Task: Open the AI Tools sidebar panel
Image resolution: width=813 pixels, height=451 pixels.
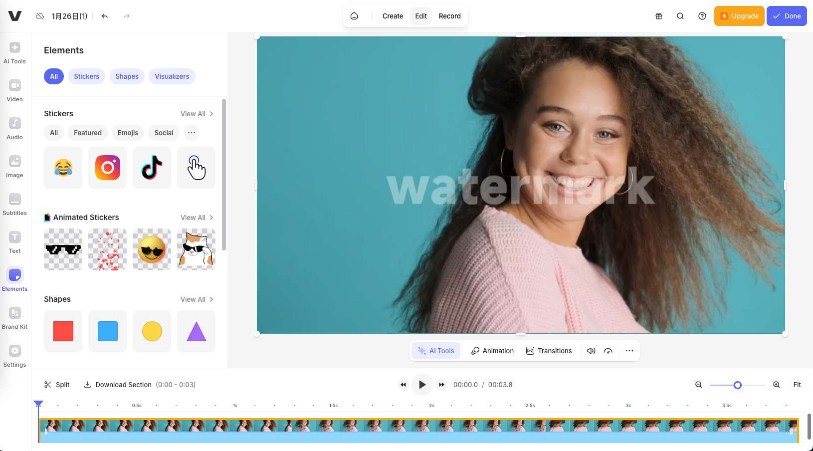Action: [x=14, y=52]
